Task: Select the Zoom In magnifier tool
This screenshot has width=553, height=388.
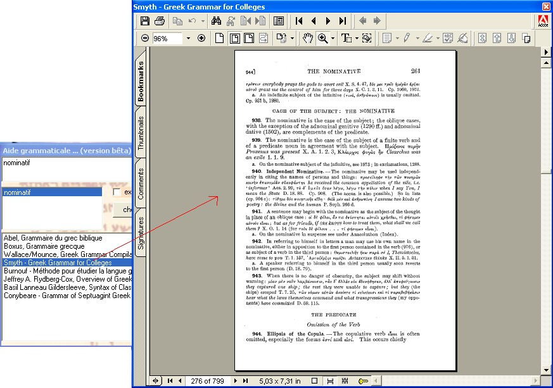Action: 322,38
